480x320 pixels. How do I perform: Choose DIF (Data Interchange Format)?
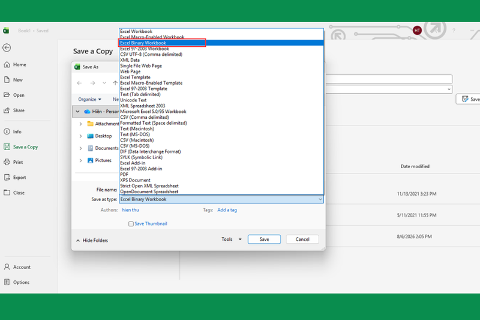pos(221,151)
